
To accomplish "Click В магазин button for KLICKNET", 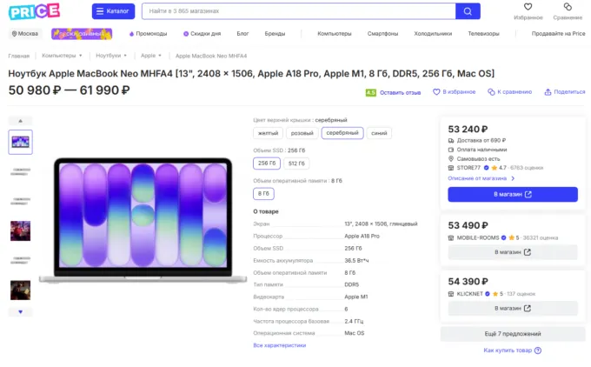I will (x=513, y=308).
